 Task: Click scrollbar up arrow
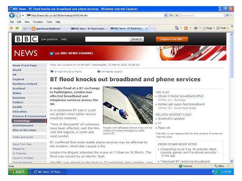(231, 35)
